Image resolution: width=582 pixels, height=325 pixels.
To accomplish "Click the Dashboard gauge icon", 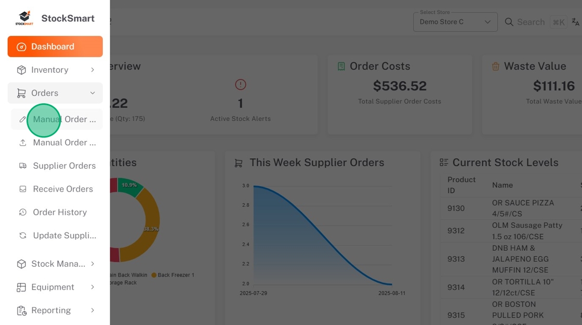I will click(x=21, y=47).
